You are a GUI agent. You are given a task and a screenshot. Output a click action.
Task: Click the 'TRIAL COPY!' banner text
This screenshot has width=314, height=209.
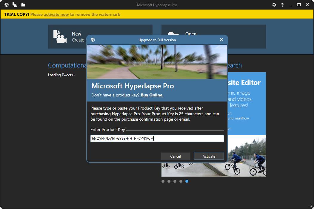[17, 14]
